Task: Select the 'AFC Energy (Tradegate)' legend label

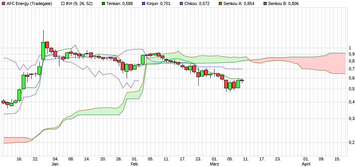Action: pos(29,3)
